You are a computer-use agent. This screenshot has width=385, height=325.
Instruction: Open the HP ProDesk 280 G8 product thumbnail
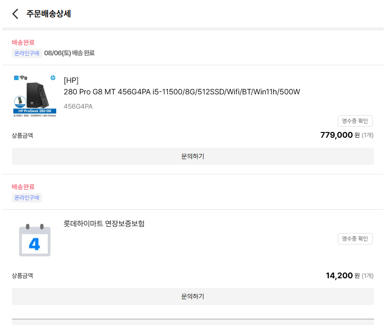click(x=35, y=96)
